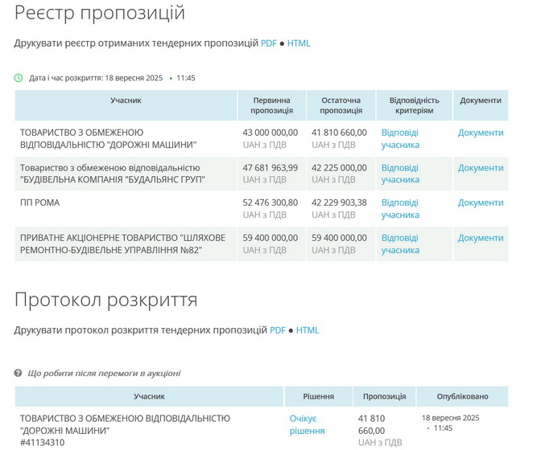Viewport: 537px width, 450px height.
Task: Open HTML version of the proposals registry
Action: (299, 43)
